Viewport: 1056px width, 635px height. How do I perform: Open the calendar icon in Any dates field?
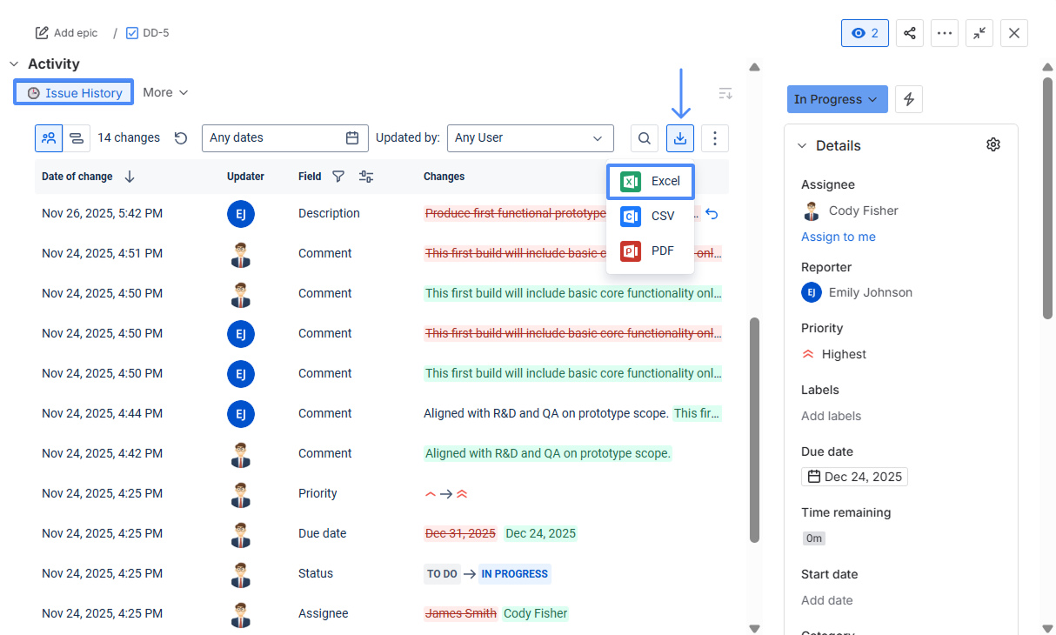(352, 137)
